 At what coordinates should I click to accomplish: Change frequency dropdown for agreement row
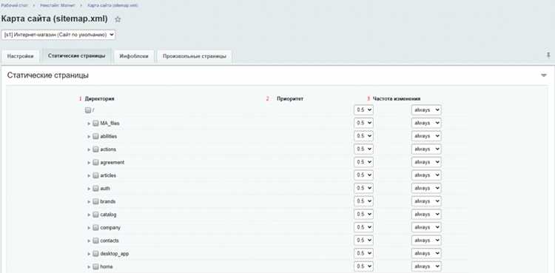[426, 163]
